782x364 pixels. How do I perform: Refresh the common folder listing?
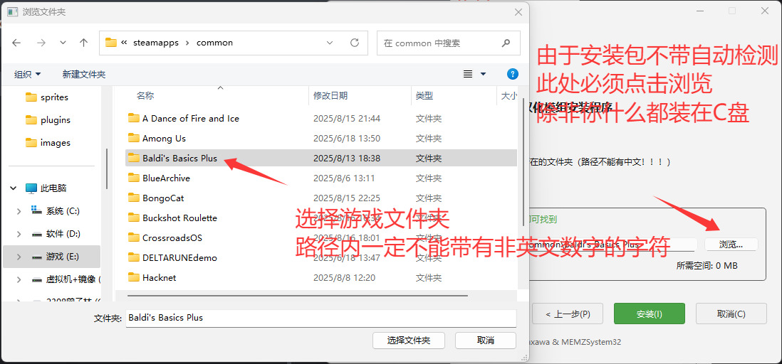355,43
